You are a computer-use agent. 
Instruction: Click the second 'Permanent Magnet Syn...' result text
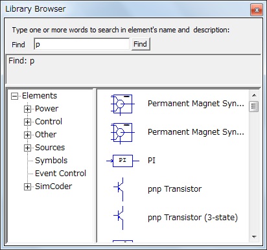(x=196, y=132)
